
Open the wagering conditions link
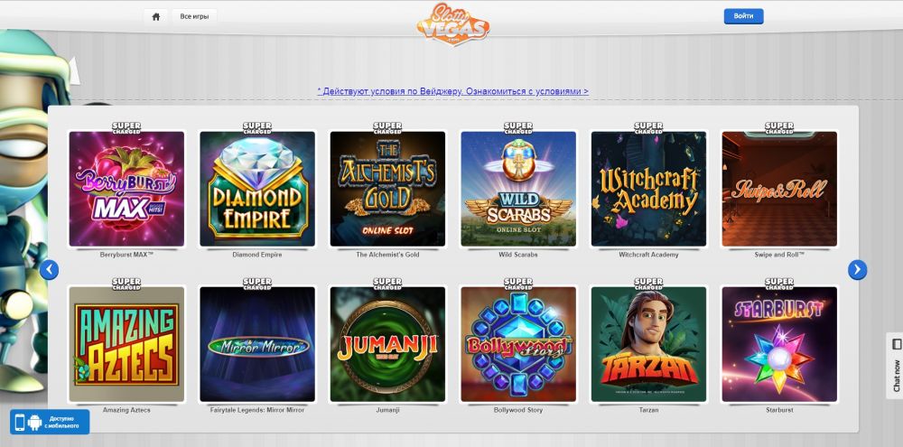[x=452, y=91]
